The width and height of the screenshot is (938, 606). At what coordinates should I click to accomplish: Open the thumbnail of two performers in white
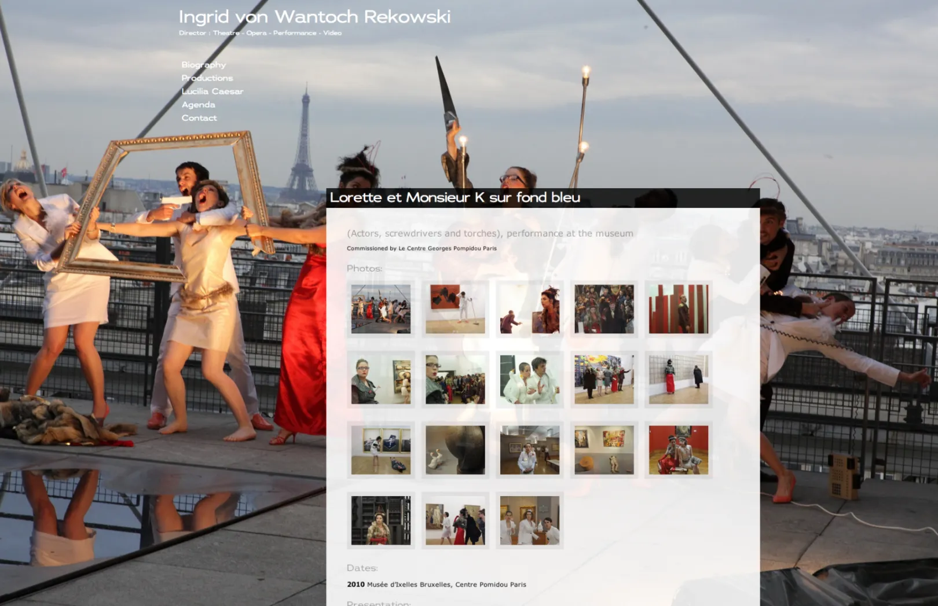point(530,380)
